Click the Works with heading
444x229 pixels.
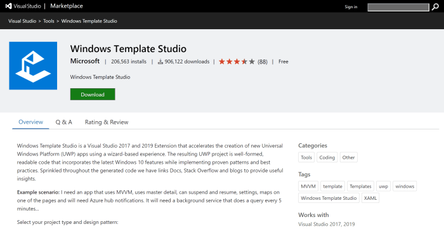point(313,215)
